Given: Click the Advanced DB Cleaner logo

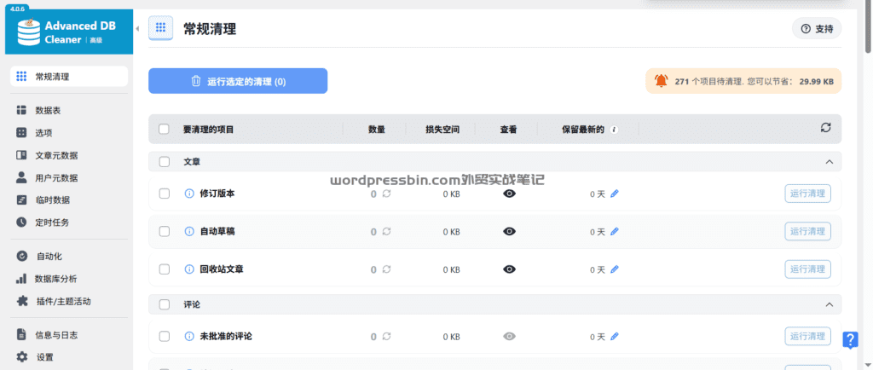Looking at the screenshot, I should [x=69, y=32].
